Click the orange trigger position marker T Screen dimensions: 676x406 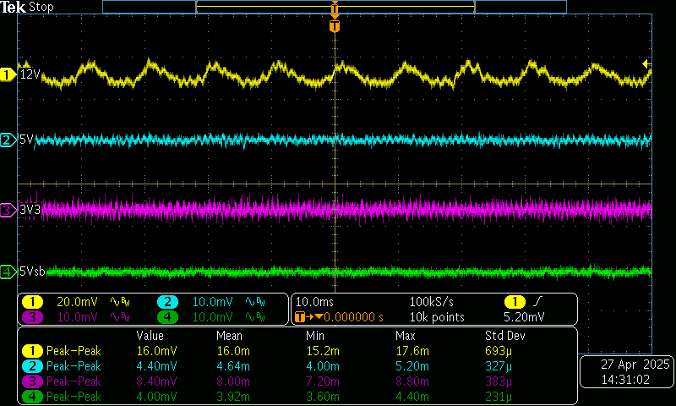pyautogui.click(x=335, y=26)
